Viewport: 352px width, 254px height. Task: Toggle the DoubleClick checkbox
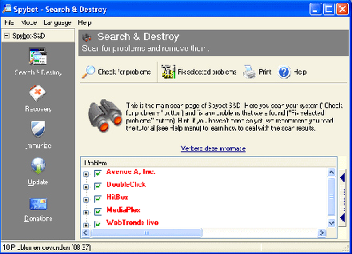(x=98, y=186)
